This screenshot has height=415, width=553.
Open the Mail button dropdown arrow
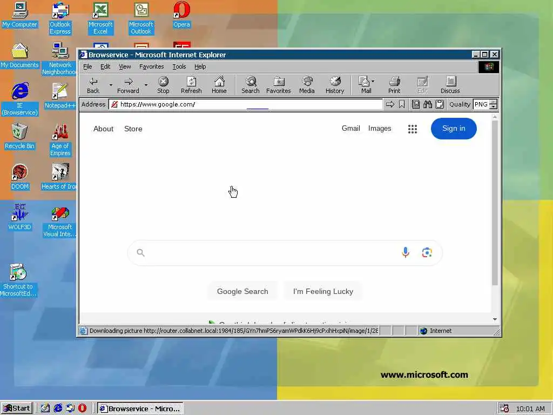[x=373, y=81]
